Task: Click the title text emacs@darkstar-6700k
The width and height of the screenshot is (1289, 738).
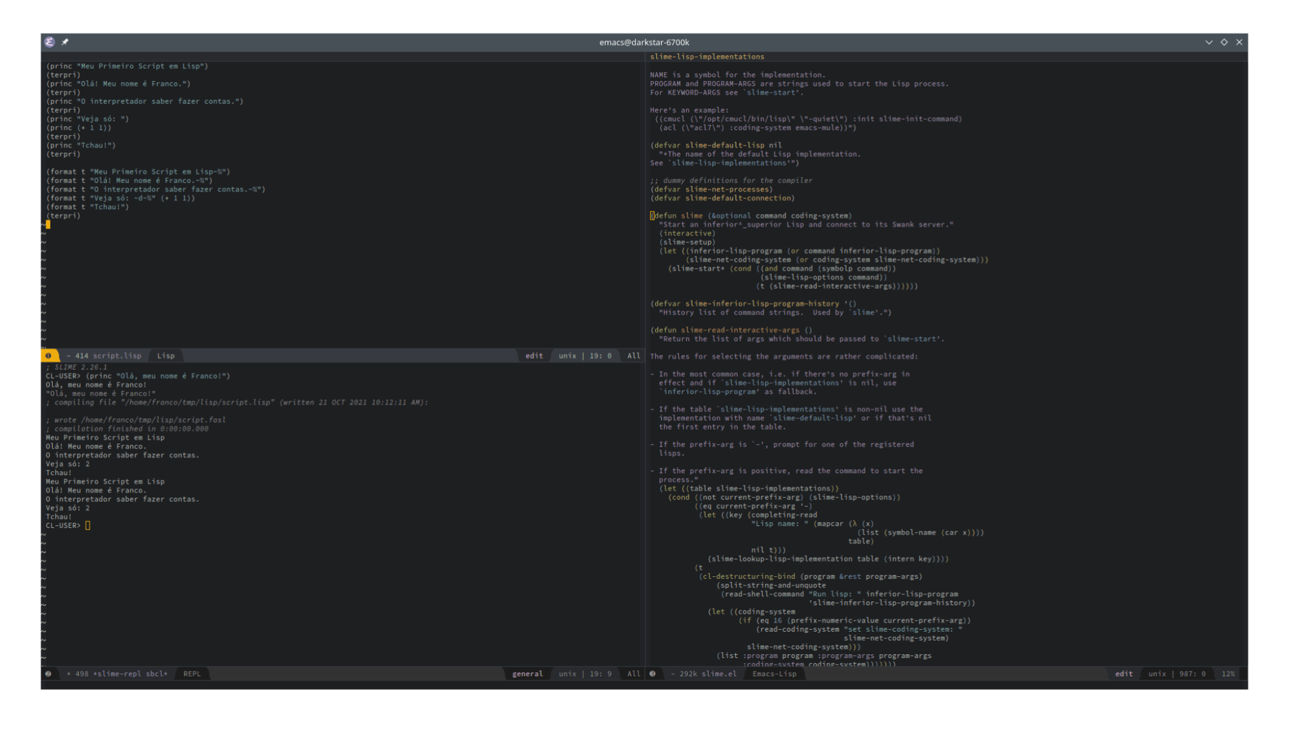Action: (x=644, y=43)
